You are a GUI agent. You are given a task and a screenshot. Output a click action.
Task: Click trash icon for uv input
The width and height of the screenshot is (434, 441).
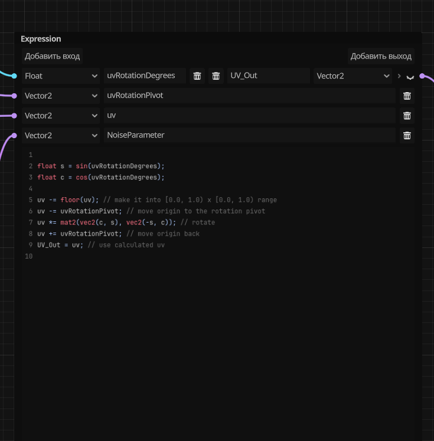pyautogui.click(x=406, y=116)
